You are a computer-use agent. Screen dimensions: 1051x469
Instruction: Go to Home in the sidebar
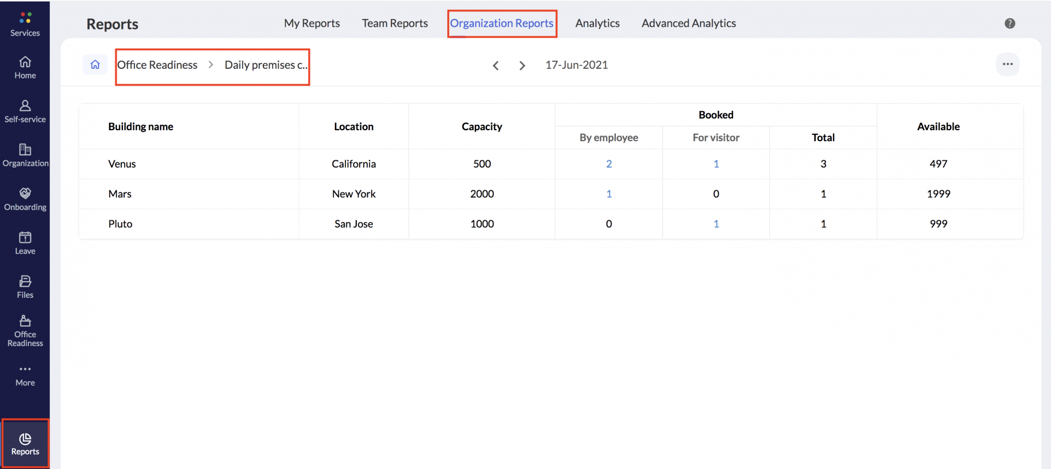25,67
